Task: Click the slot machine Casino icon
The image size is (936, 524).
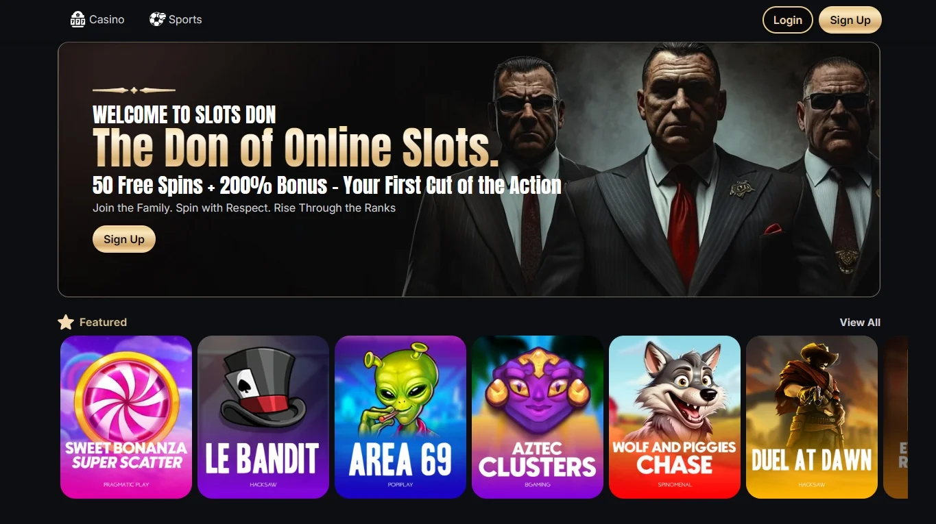Action: 77,19
